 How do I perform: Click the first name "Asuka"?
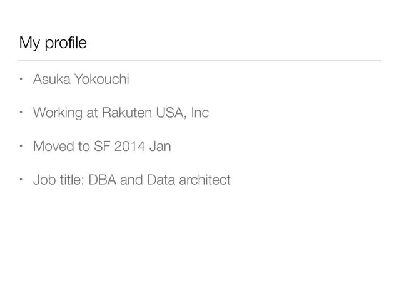click(x=51, y=80)
